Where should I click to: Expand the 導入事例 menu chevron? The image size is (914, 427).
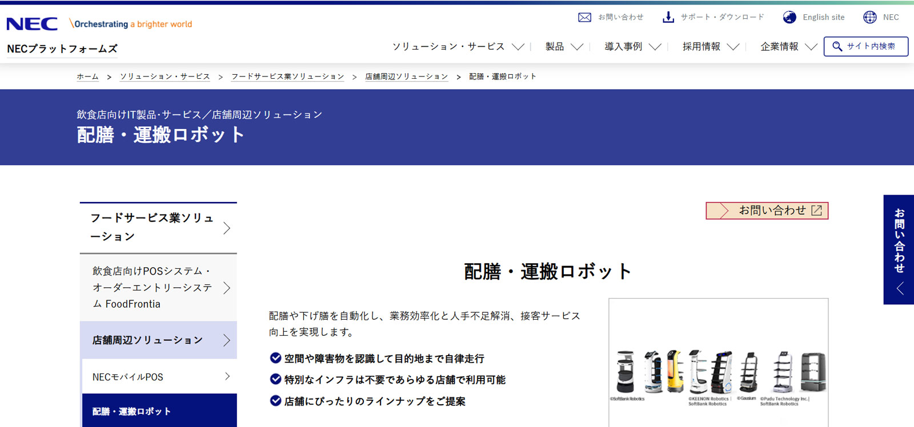click(655, 47)
